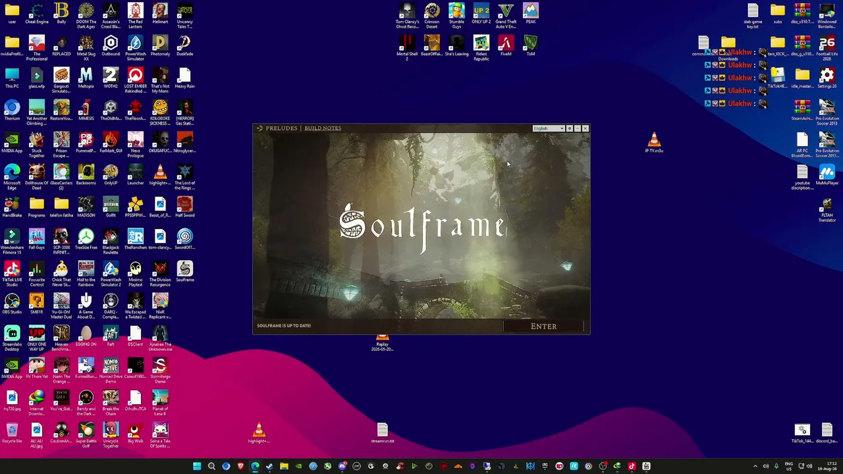Select the Stuck Together desktop shortcut
The height and width of the screenshot is (474, 843).
coord(37,144)
